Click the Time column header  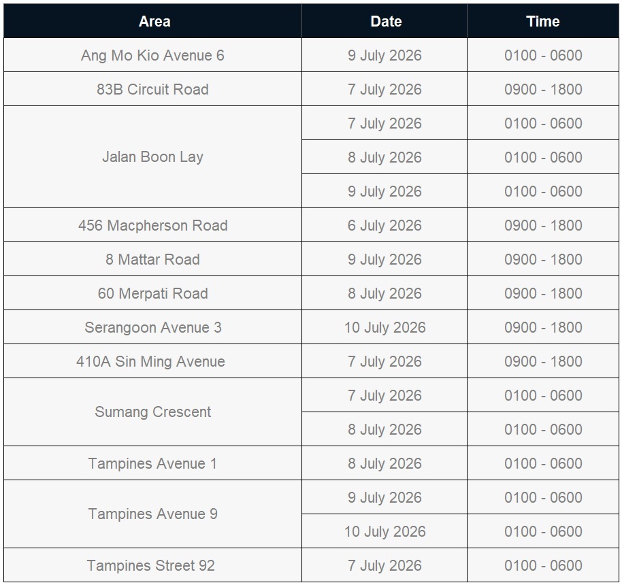[543, 21]
